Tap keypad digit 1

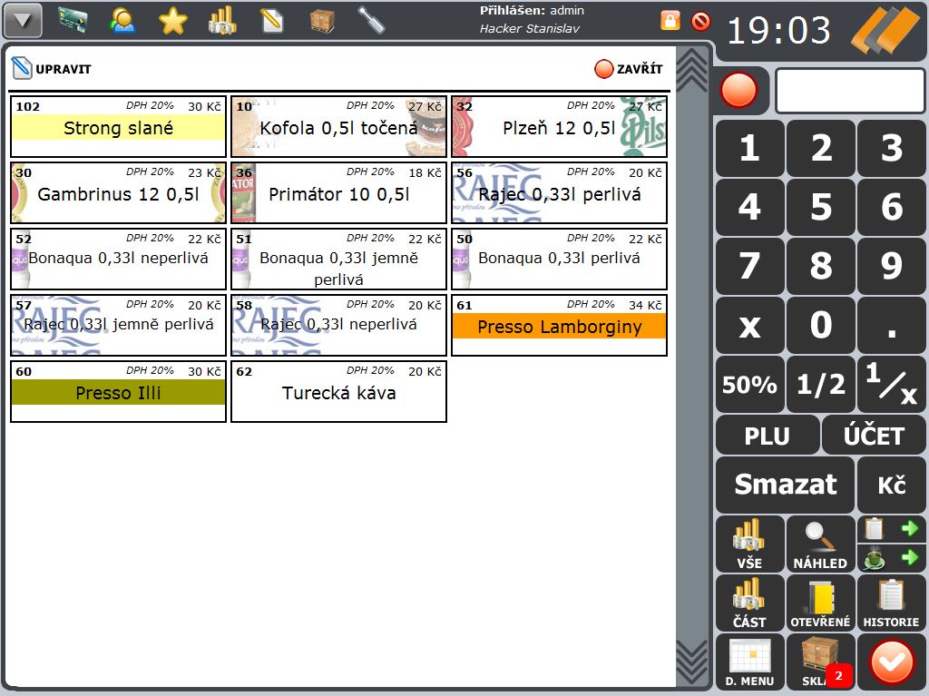pos(750,148)
